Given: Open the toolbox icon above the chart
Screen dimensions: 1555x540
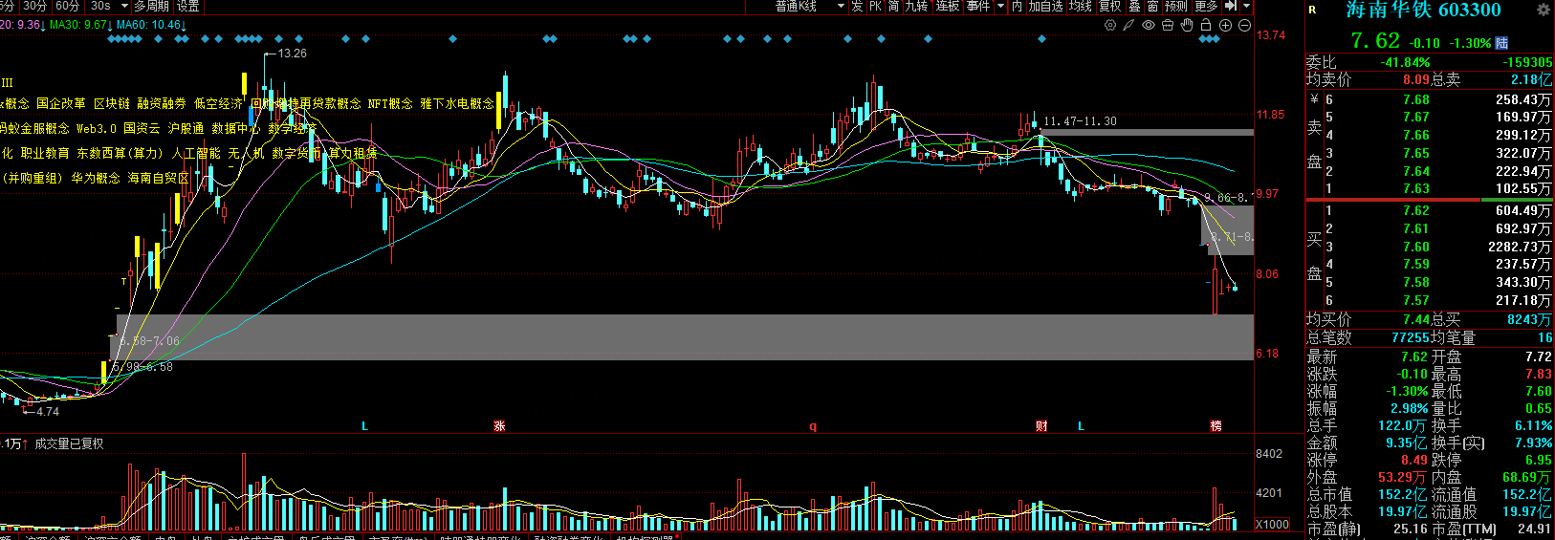Looking at the screenshot, I should (x=1168, y=26).
